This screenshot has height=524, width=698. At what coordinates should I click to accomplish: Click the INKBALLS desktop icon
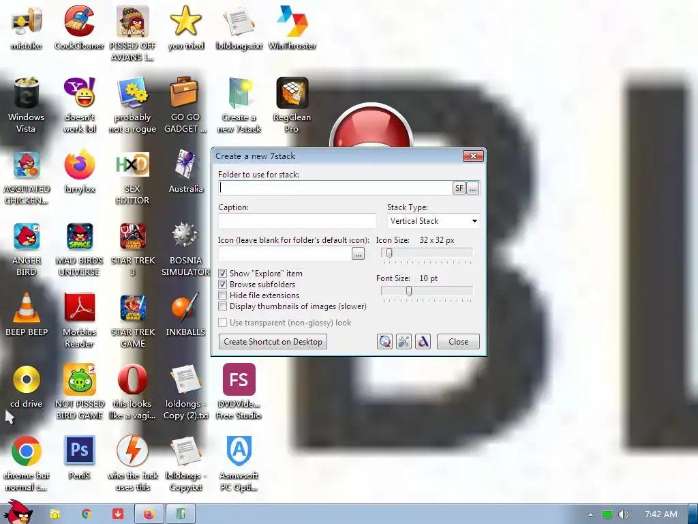(185, 314)
